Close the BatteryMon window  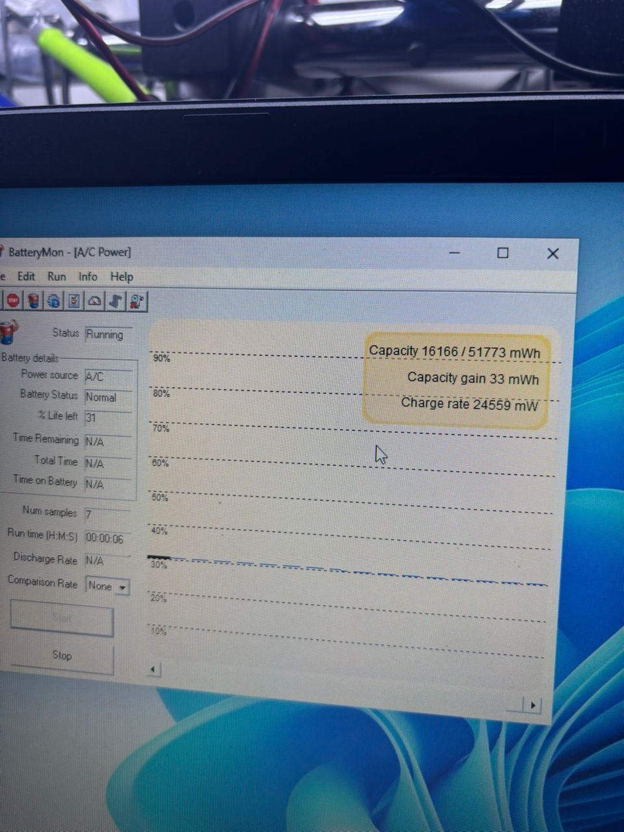coord(552,253)
